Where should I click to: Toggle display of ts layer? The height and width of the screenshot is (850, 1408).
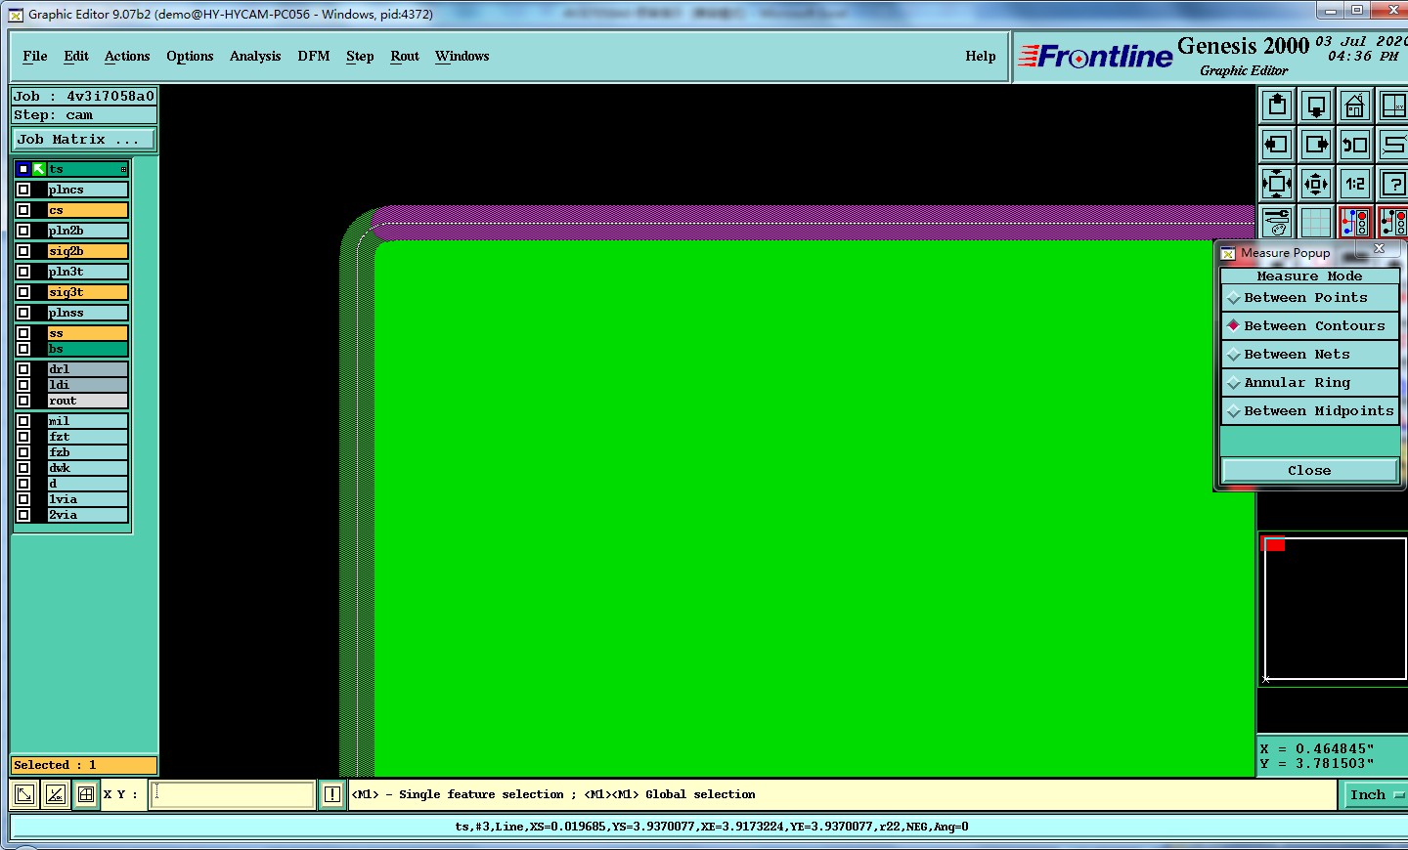23,169
